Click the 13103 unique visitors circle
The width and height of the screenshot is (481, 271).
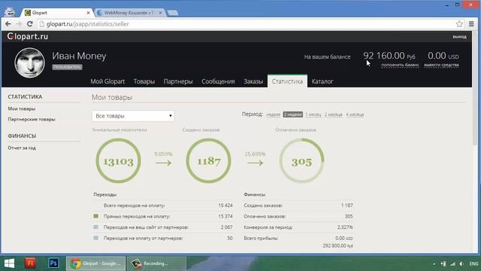[x=119, y=160]
